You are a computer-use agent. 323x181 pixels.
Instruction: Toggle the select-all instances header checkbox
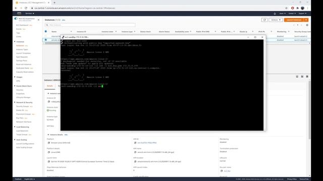46,31
